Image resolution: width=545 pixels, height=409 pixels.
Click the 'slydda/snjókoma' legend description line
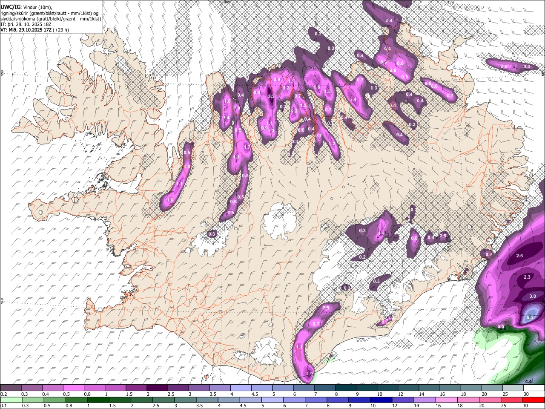click(x=51, y=19)
